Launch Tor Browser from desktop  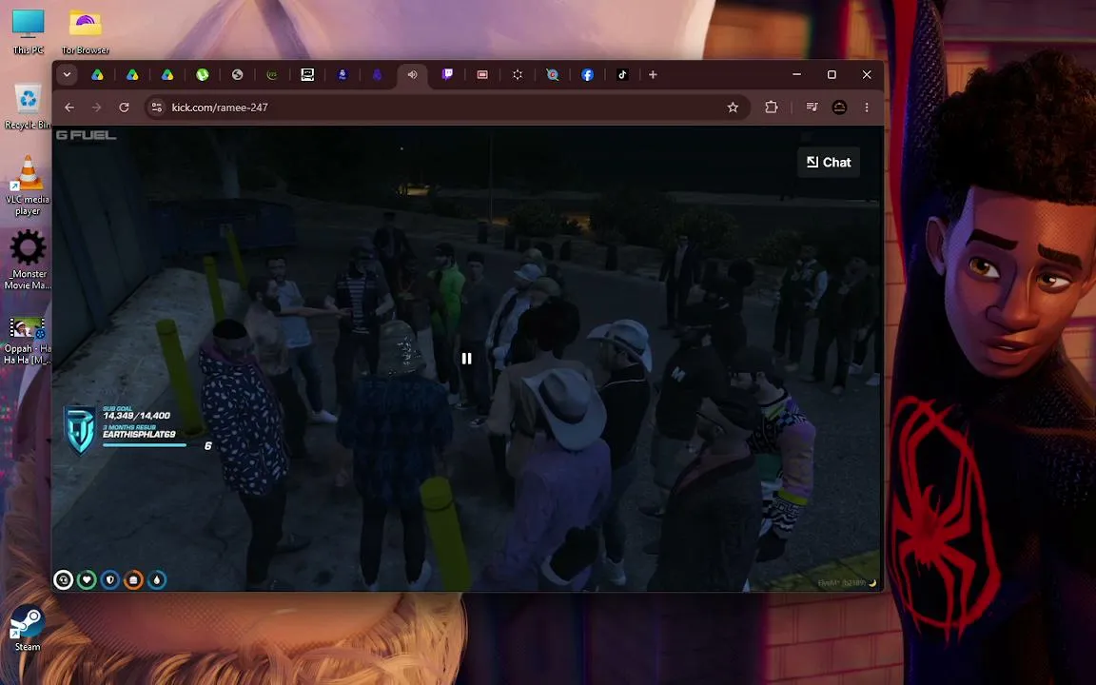point(86,30)
